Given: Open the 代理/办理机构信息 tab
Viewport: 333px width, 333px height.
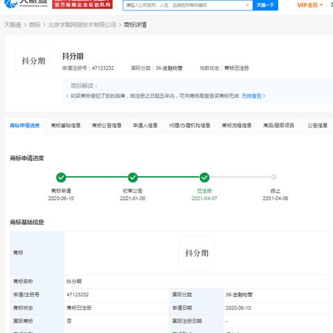Looking at the screenshot, I should [x=189, y=126].
